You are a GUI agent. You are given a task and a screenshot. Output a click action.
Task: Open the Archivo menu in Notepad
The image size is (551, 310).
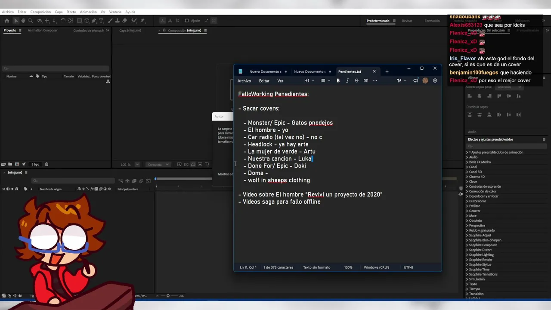pyautogui.click(x=244, y=81)
